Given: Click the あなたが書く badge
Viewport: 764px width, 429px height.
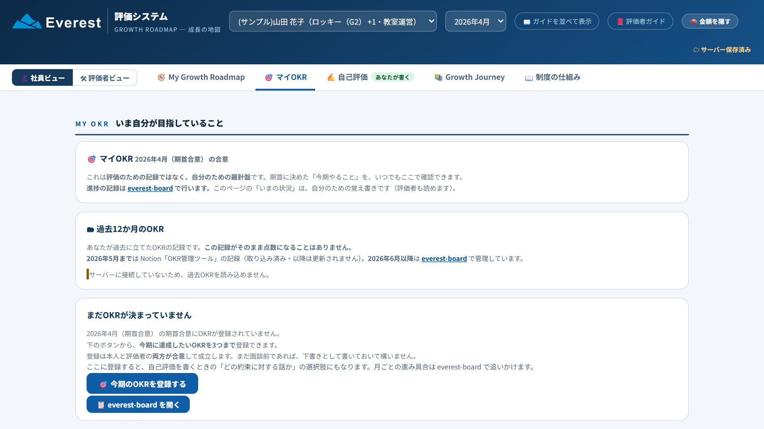Looking at the screenshot, I should [392, 77].
